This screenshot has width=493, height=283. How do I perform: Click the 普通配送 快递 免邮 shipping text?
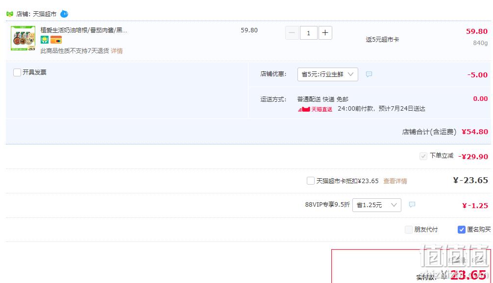[322, 99]
